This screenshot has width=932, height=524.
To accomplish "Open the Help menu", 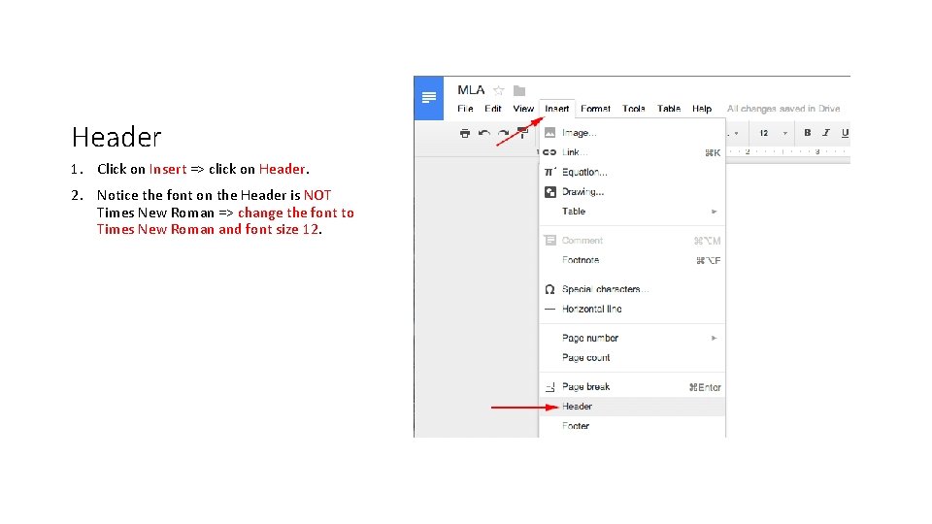I will 701,109.
